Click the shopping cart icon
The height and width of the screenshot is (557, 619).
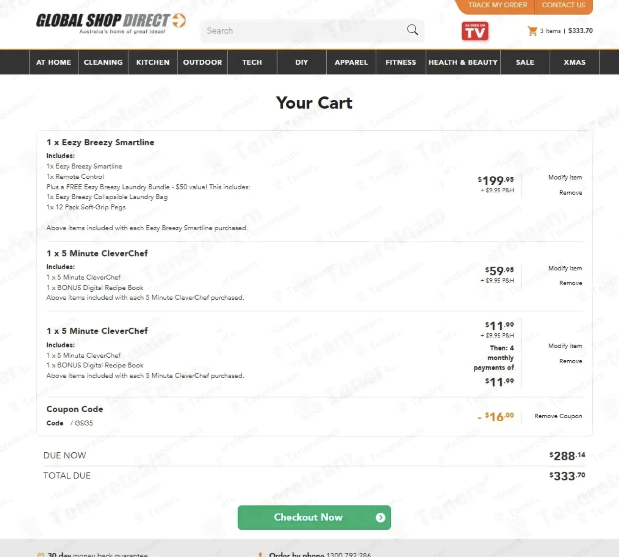tap(532, 31)
